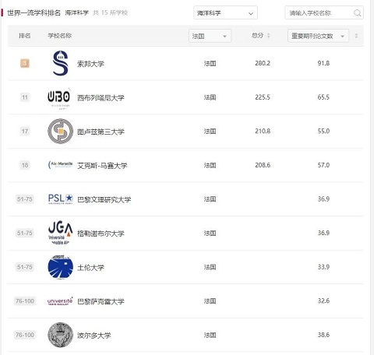Screen dimensions: 374x355
Task: Click the Paris-Saclay université logo
Action: tap(60, 301)
